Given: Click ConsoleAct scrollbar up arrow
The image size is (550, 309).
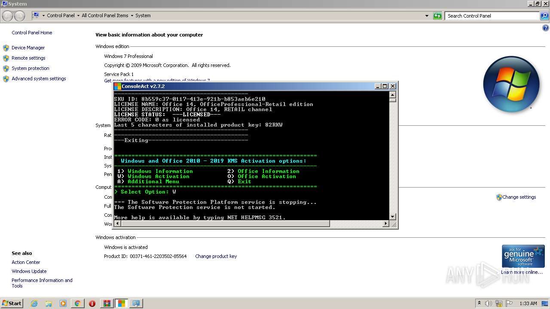Looking at the screenshot, I should (x=392, y=94).
